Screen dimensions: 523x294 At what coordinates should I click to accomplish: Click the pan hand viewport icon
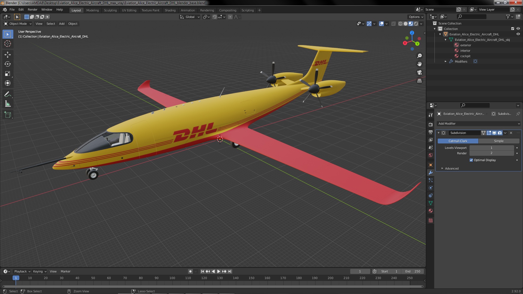[x=419, y=64]
